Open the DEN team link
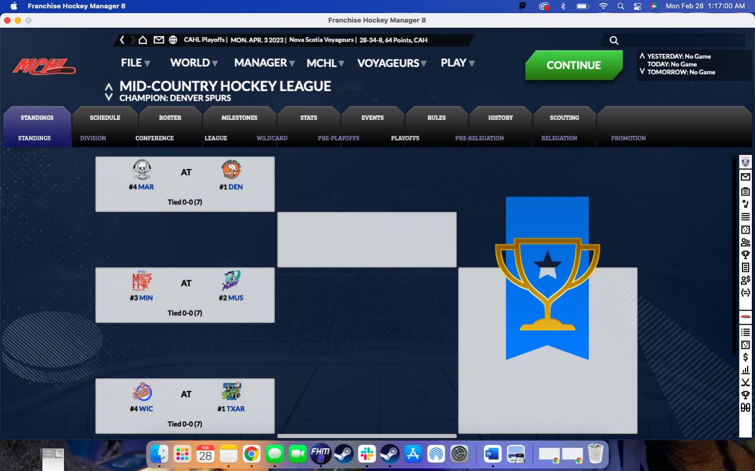The height and width of the screenshot is (471, 755). [x=236, y=187]
